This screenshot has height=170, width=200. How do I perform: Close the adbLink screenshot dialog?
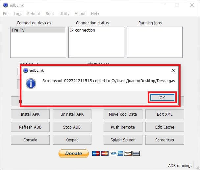click(173, 70)
